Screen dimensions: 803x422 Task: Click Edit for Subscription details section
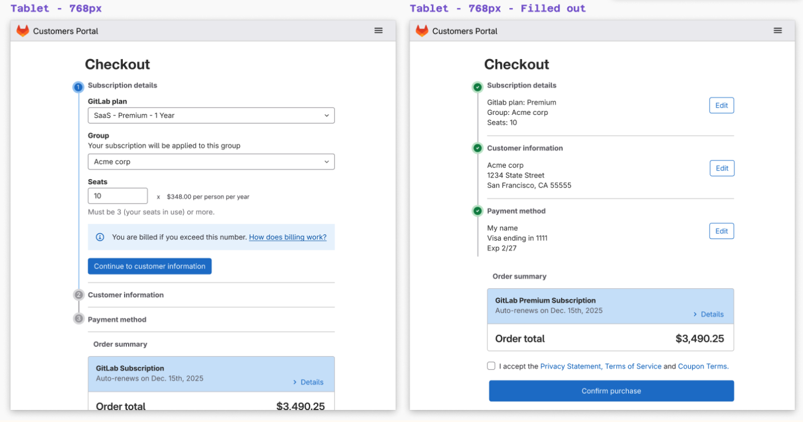point(721,105)
